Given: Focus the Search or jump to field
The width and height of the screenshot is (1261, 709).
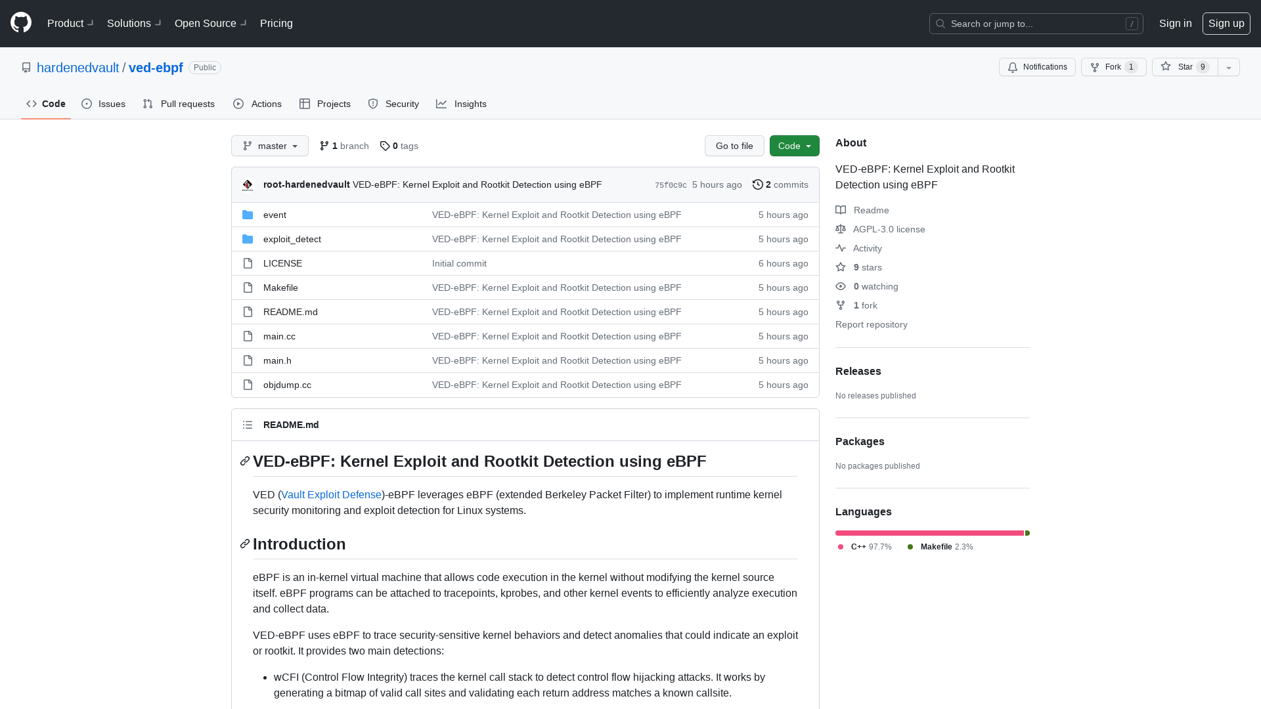Looking at the screenshot, I should (1036, 24).
